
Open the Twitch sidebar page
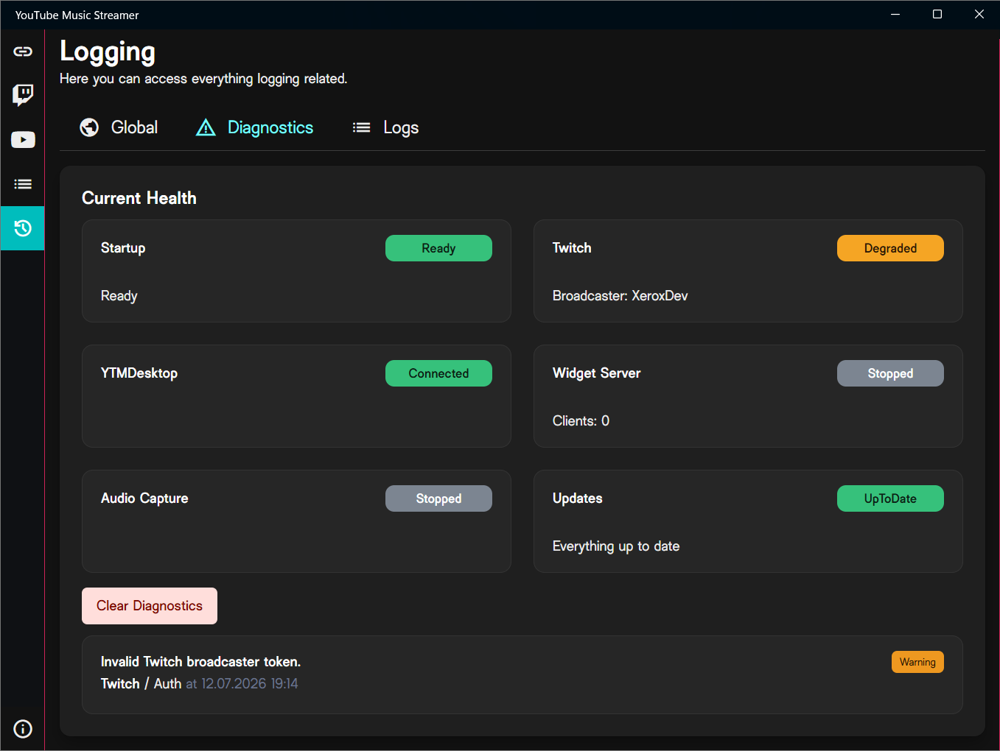click(x=23, y=95)
